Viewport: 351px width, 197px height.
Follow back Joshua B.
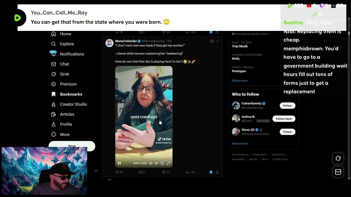point(284,119)
